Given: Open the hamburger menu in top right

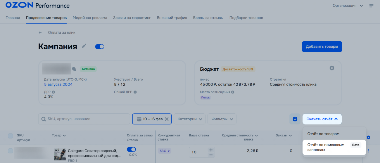Looking at the screenshot, I should (x=372, y=6).
